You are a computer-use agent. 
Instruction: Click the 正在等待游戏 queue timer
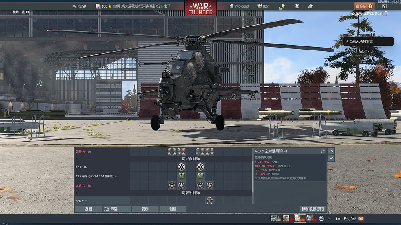pyautogui.click(x=370, y=14)
